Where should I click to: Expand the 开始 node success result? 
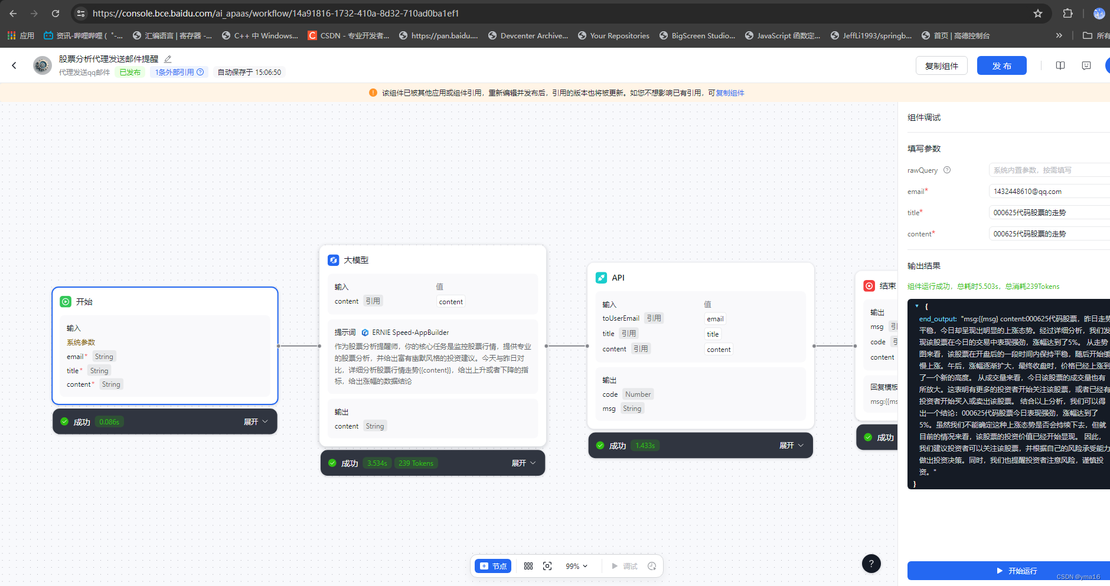point(255,422)
